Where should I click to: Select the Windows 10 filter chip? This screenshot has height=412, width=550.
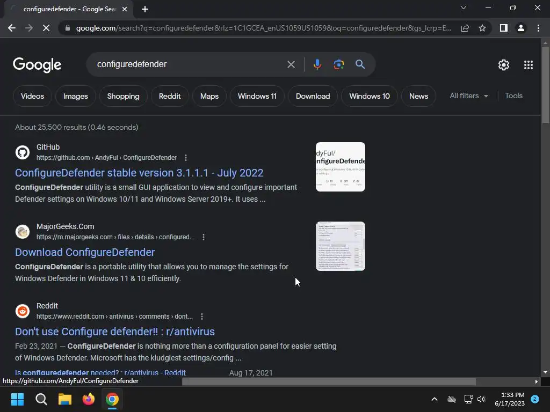coord(370,96)
